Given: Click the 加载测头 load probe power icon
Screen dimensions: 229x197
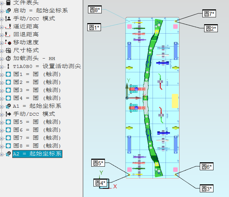Looking at the screenshot, I should pos(8,58).
